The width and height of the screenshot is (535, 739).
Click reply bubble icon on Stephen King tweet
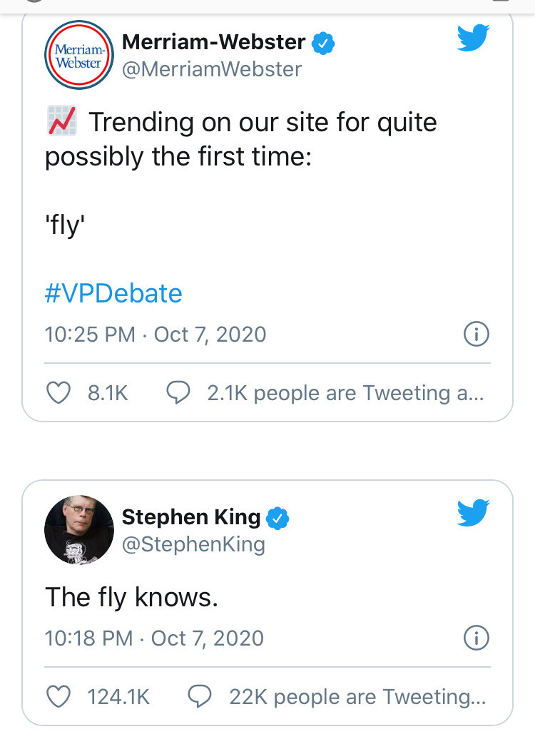tap(200, 697)
